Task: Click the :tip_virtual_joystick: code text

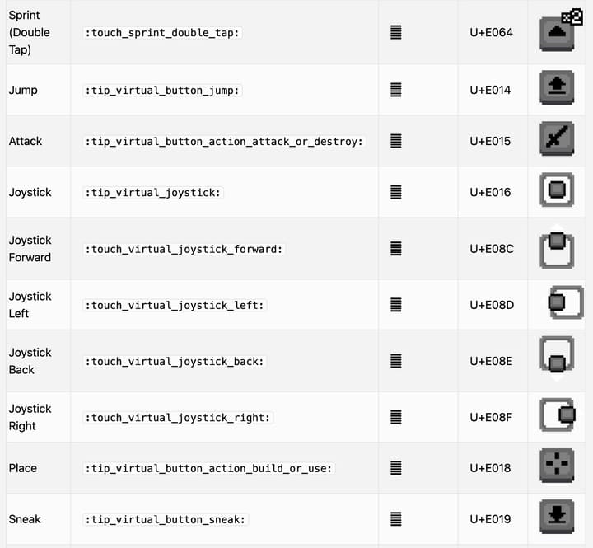Action: [154, 193]
